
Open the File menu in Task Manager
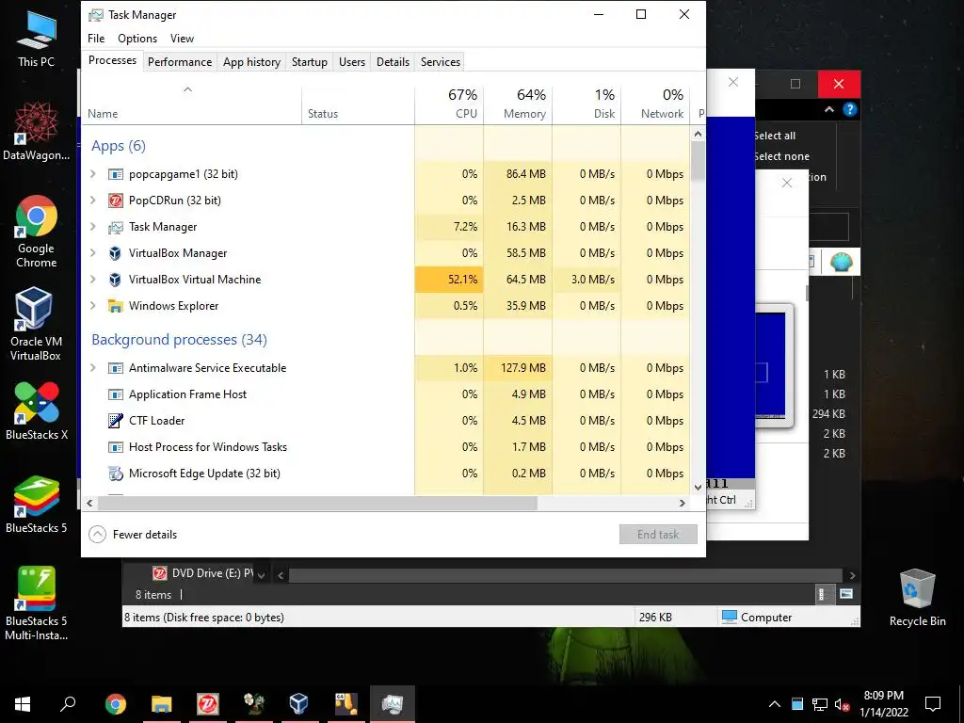[x=96, y=38]
